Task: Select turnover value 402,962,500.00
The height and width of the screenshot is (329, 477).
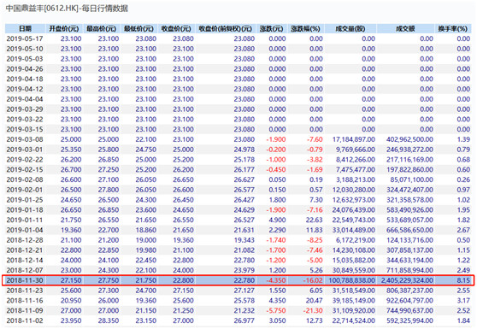Action: pos(409,139)
